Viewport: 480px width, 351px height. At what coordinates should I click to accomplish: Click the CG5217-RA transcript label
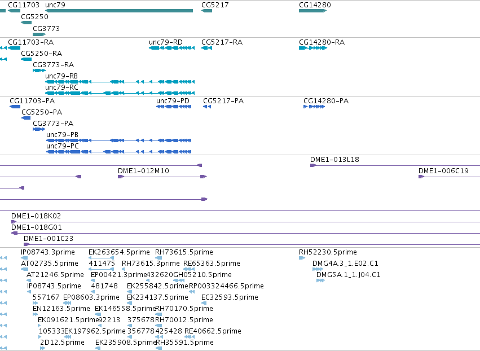tap(222, 42)
